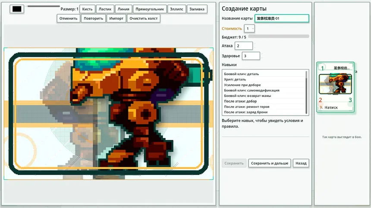Click the Повторить redo button
The width and height of the screenshot is (371, 208).
point(94,18)
